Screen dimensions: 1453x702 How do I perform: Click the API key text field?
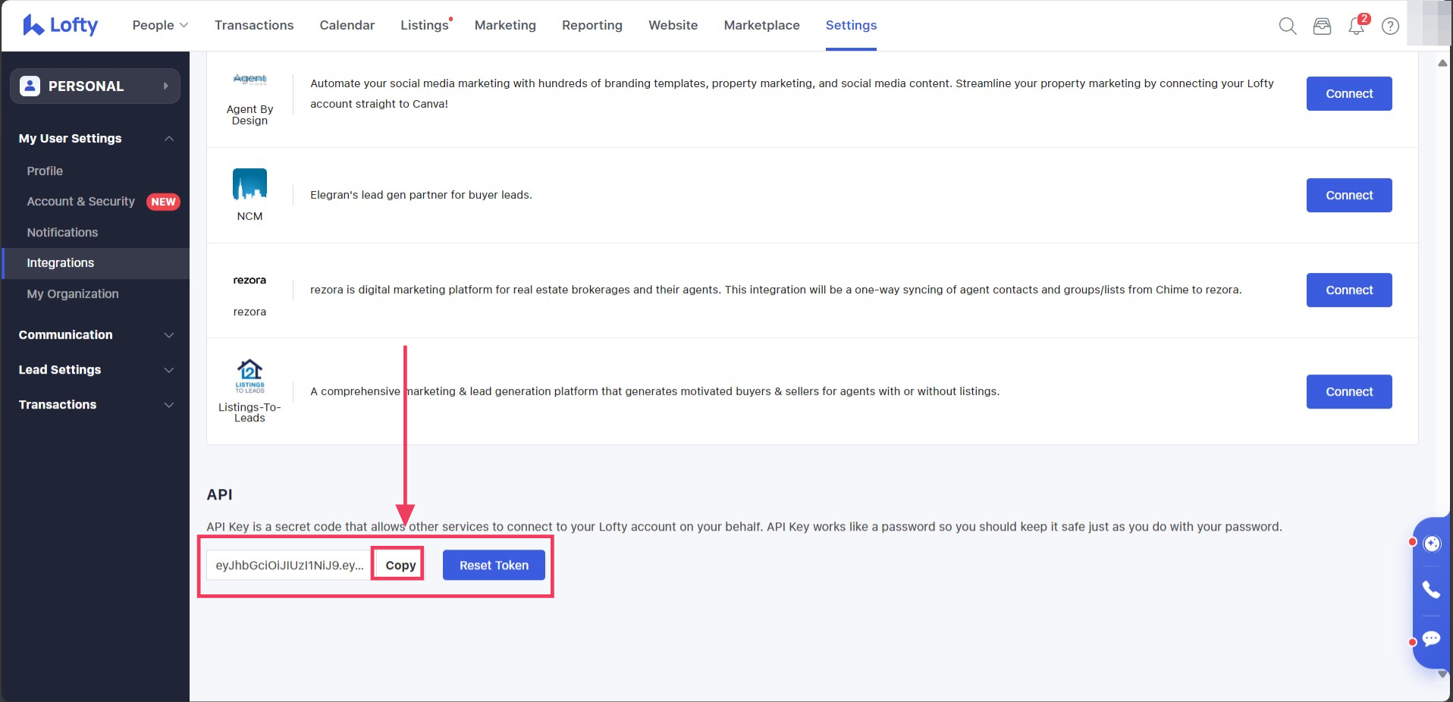[289, 565]
